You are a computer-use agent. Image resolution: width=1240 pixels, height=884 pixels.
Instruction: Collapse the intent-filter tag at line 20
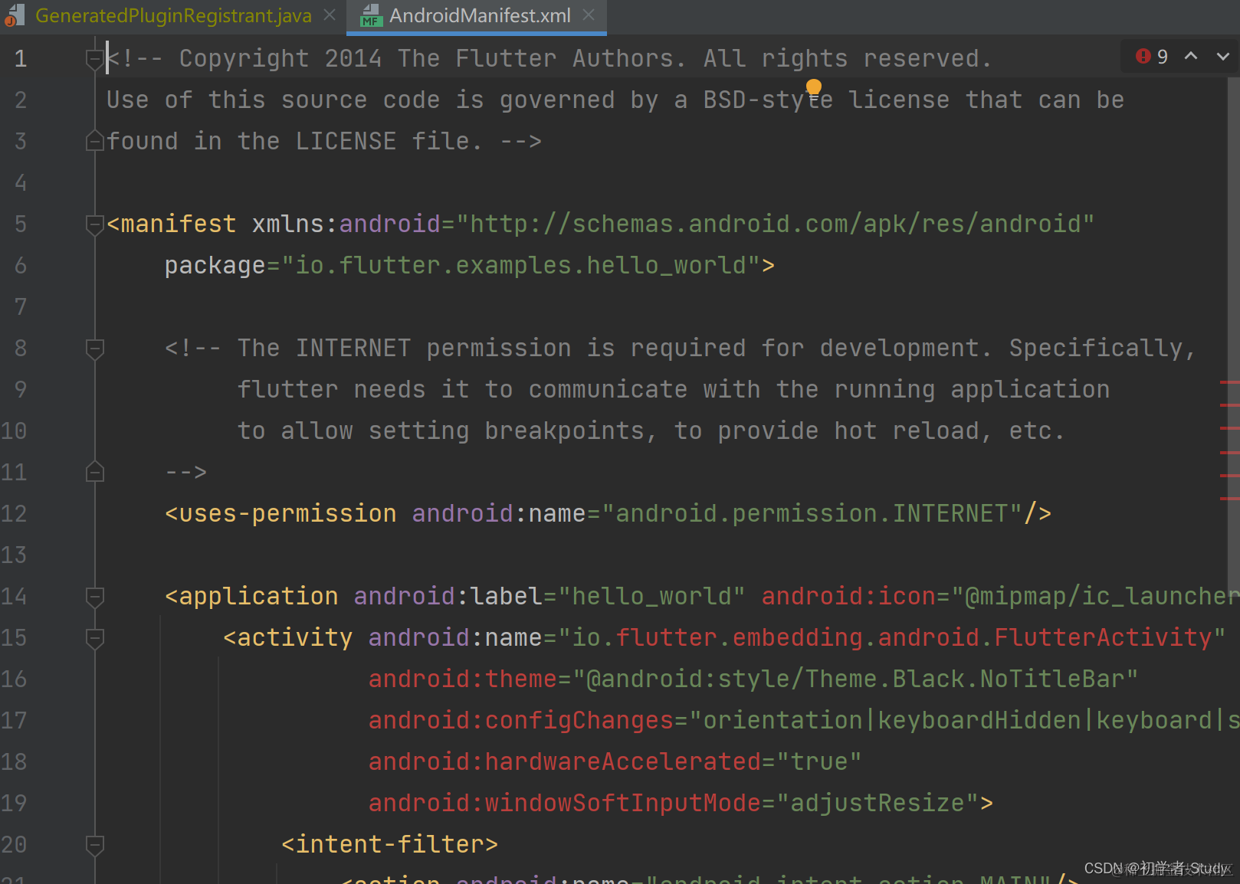click(x=95, y=845)
